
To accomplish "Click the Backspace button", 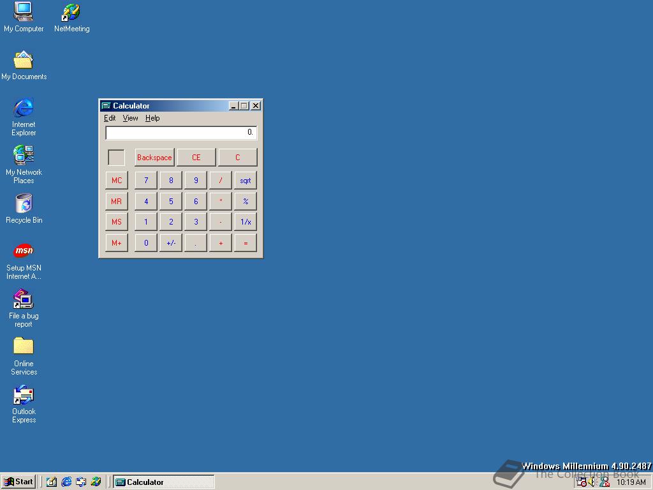I will (154, 158).
